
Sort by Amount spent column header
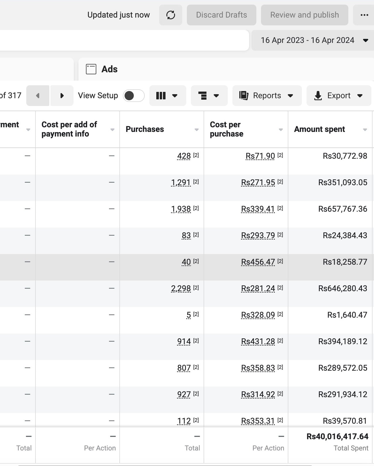320,129
